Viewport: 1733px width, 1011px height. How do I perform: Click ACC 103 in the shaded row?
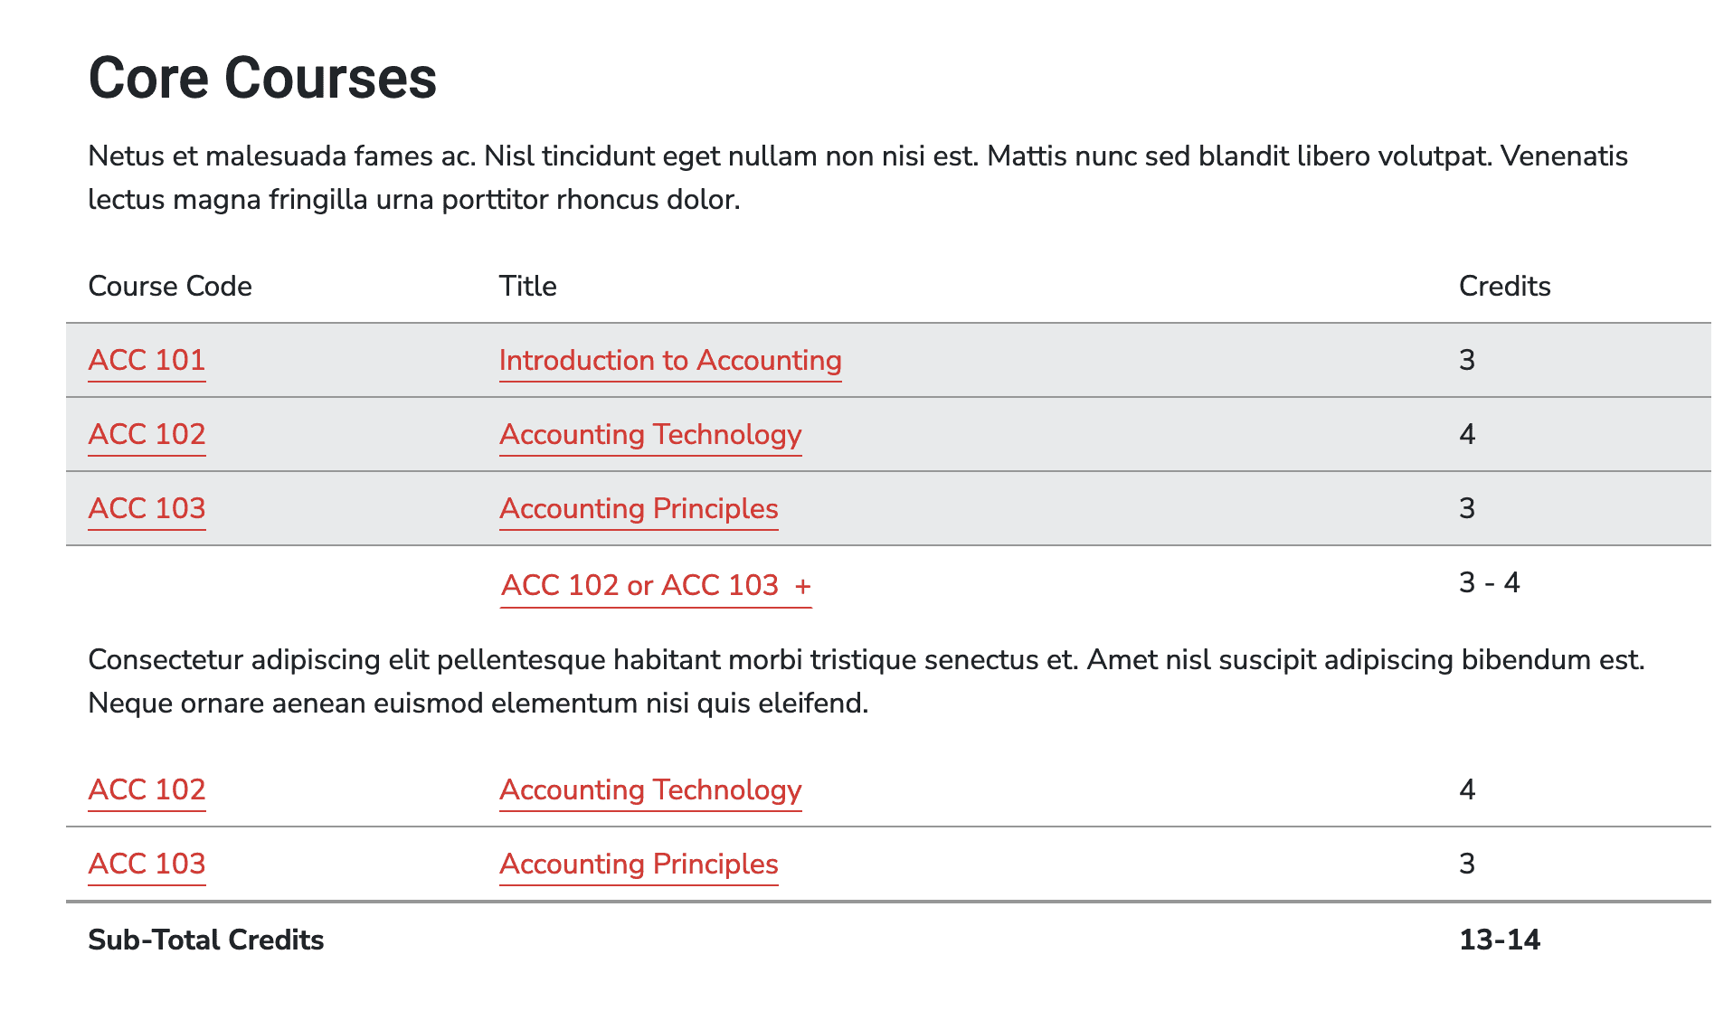coord(147,509)
